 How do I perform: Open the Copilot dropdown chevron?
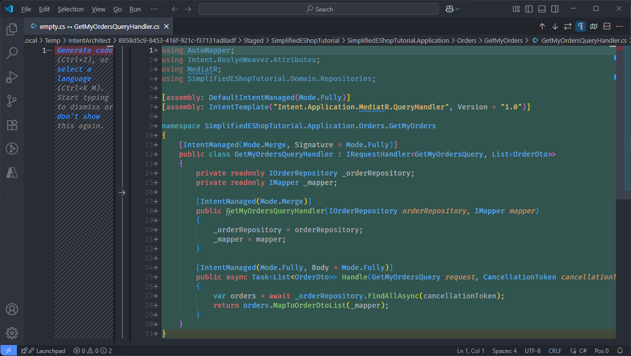point(458,9)
